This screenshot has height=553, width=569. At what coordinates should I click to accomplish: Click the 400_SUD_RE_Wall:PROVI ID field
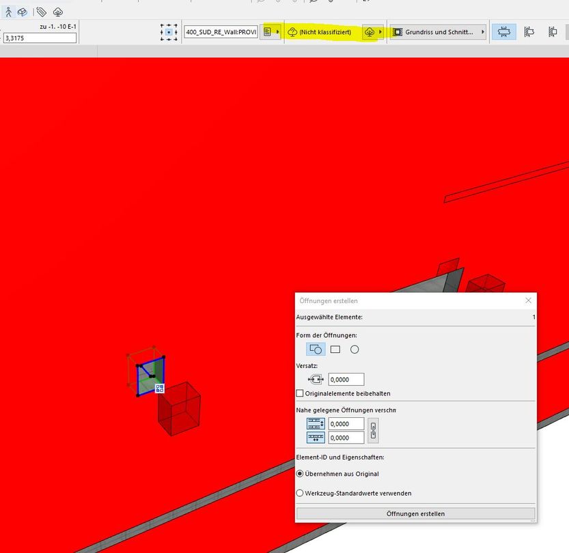(221, 32)
